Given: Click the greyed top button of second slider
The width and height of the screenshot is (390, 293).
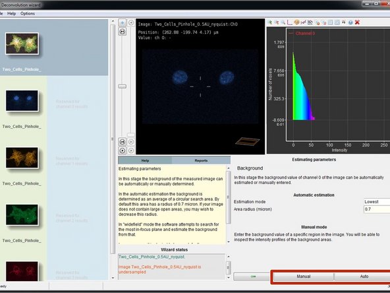Looking at the screenshot, I should pyautogui.click(x=131, y=23).
